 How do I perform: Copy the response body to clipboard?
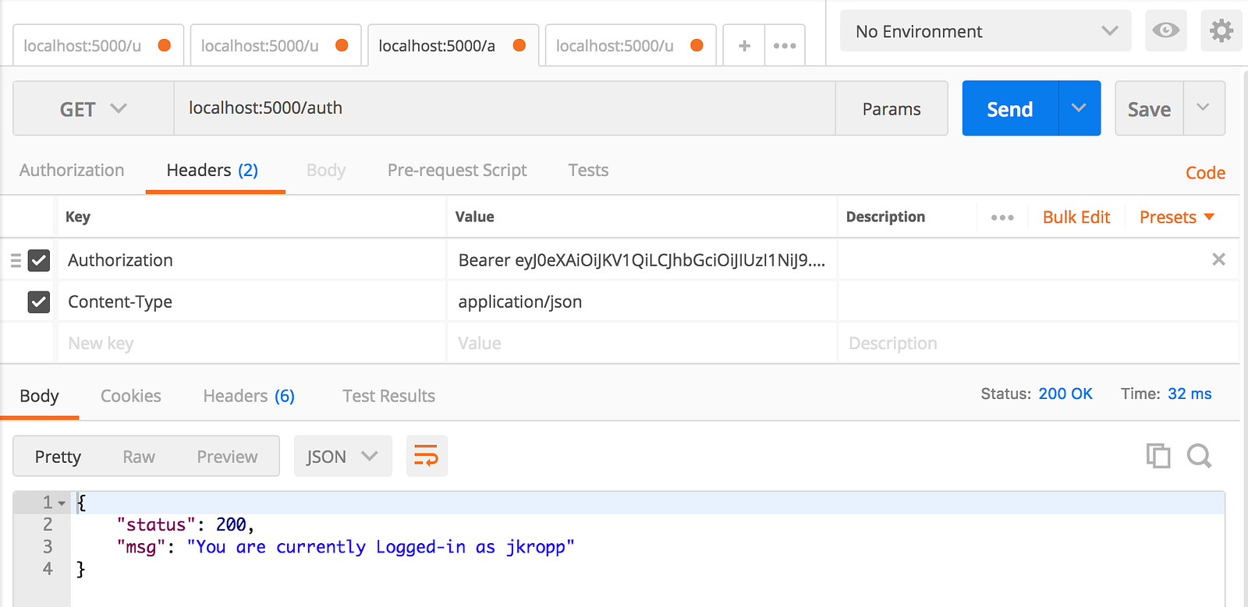point(1158,456)
